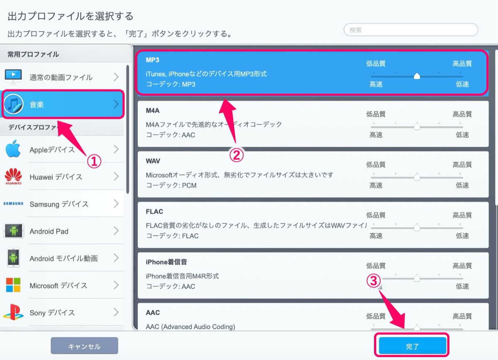Expand Huawei デバイス chevron
The width and height of the screenshot is (498, 360).
pyautogui.click(x=116, y=177)
